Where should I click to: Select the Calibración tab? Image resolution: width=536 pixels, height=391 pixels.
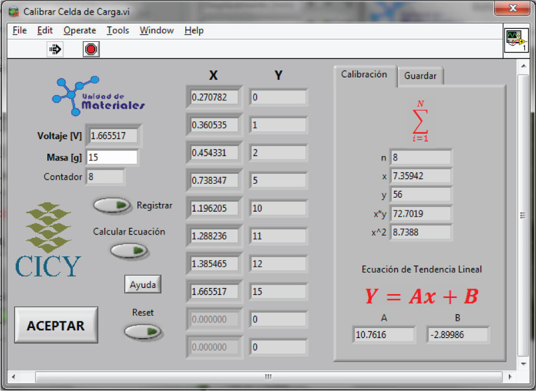pos(364,75)
